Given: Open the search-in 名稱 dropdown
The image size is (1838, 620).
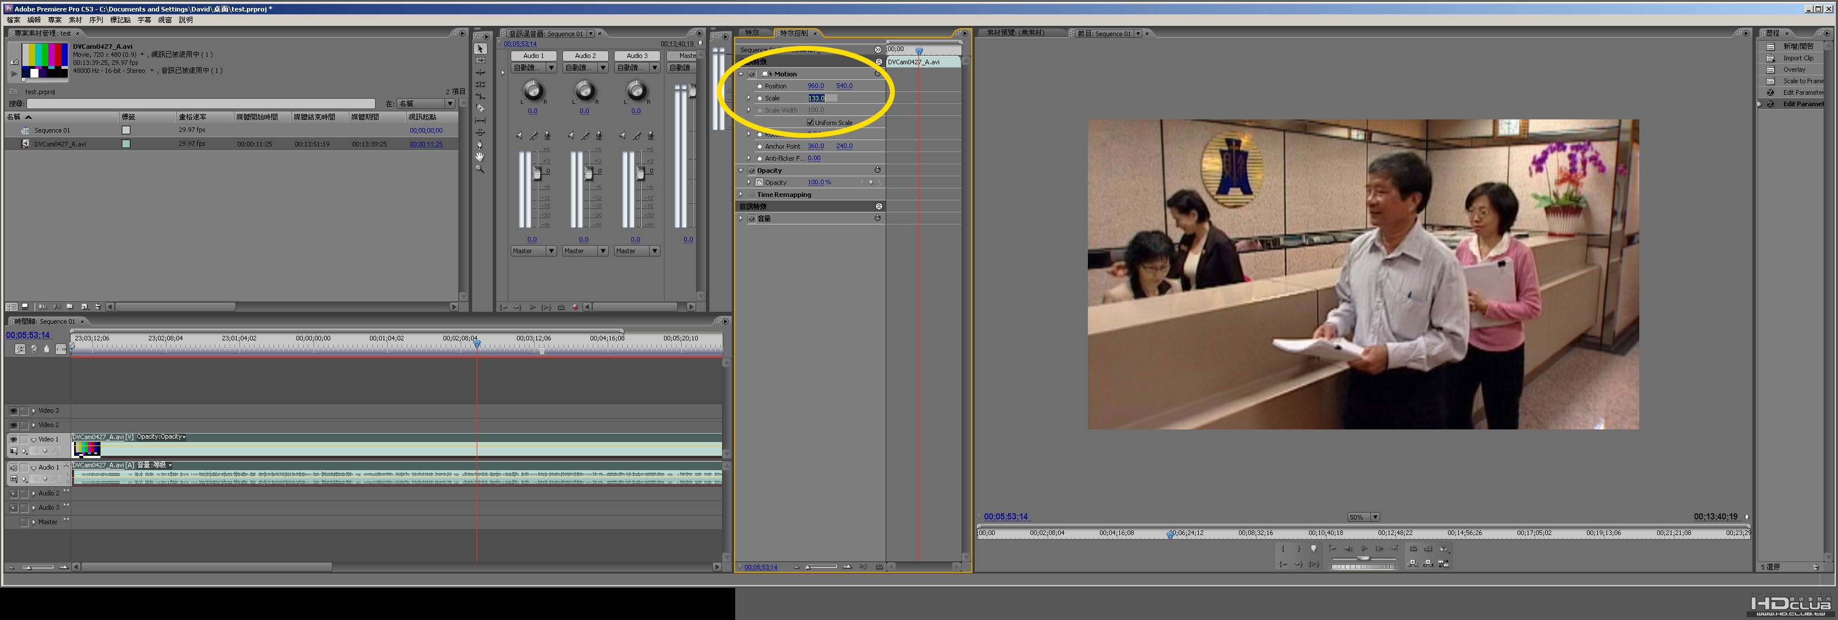Looking at the screenshot, I should coord(426,103).
